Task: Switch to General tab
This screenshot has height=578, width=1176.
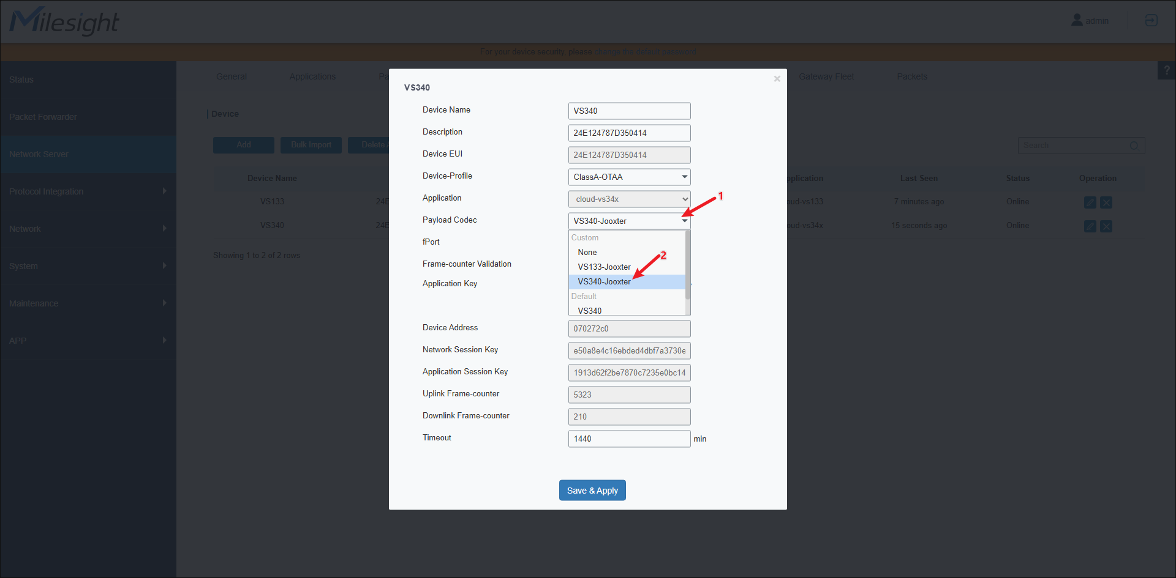Action: [232, 76]
